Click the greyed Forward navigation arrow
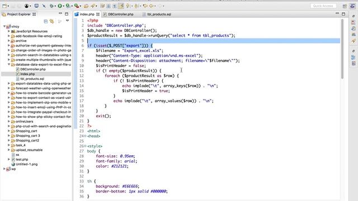 pyautogui.click(x=160, y=6)
